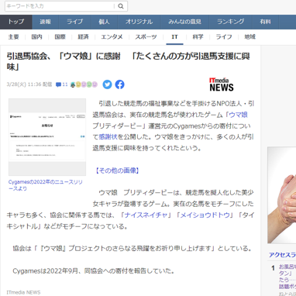Select the 科学 category
296x296 pixels.
198,37
